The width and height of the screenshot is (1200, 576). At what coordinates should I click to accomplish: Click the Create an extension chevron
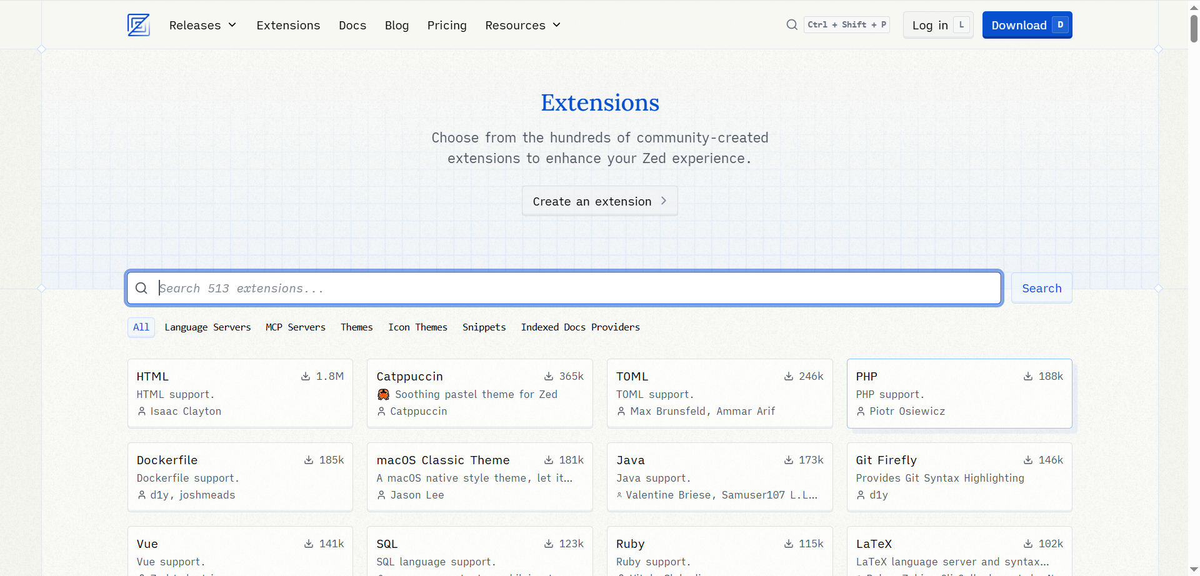664,201
